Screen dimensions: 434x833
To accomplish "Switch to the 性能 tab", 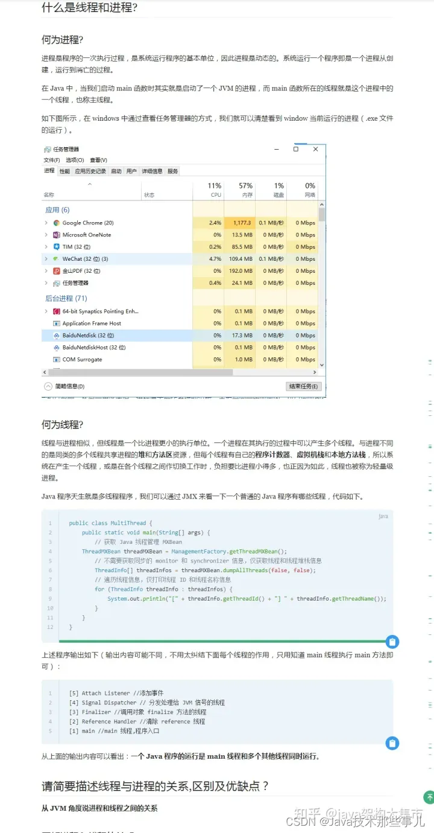I will pyautogui.click(x=64, y=171).
